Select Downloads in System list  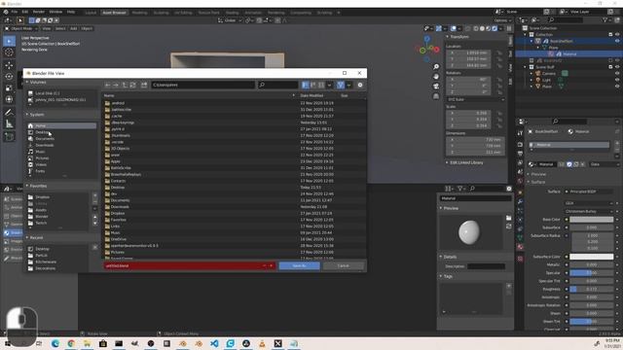[61, 145]
